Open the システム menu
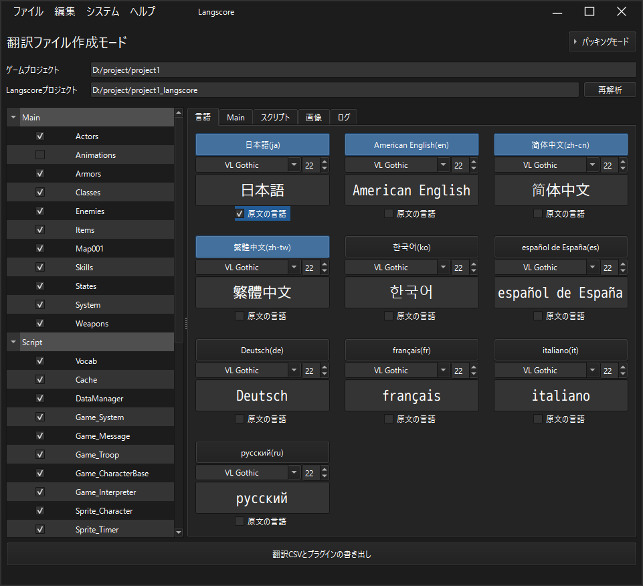The height and width of the screenshot is (586, 643). tap(102, 11)
